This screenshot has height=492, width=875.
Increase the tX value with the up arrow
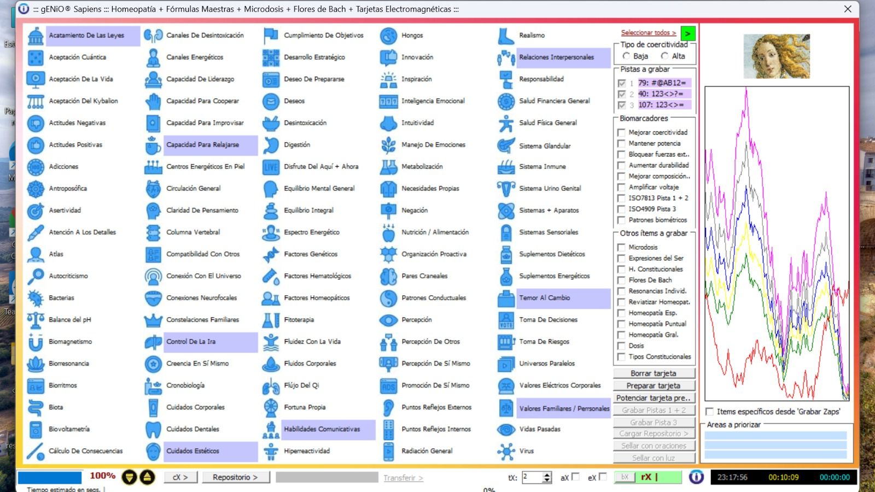point(547,475)
